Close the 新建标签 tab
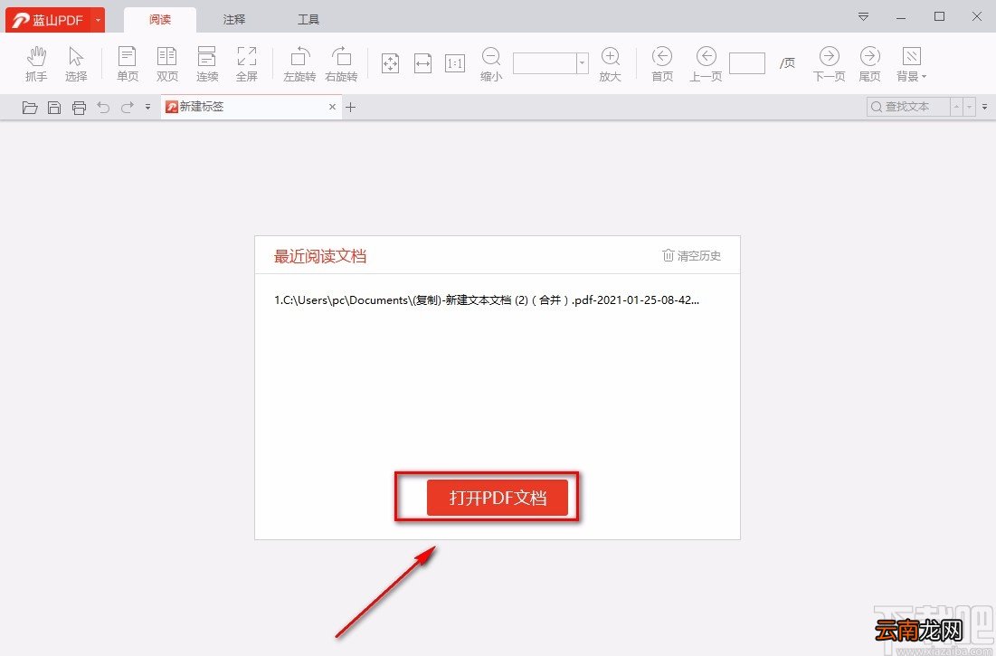 pyautogui.click(x=332, y=107)
